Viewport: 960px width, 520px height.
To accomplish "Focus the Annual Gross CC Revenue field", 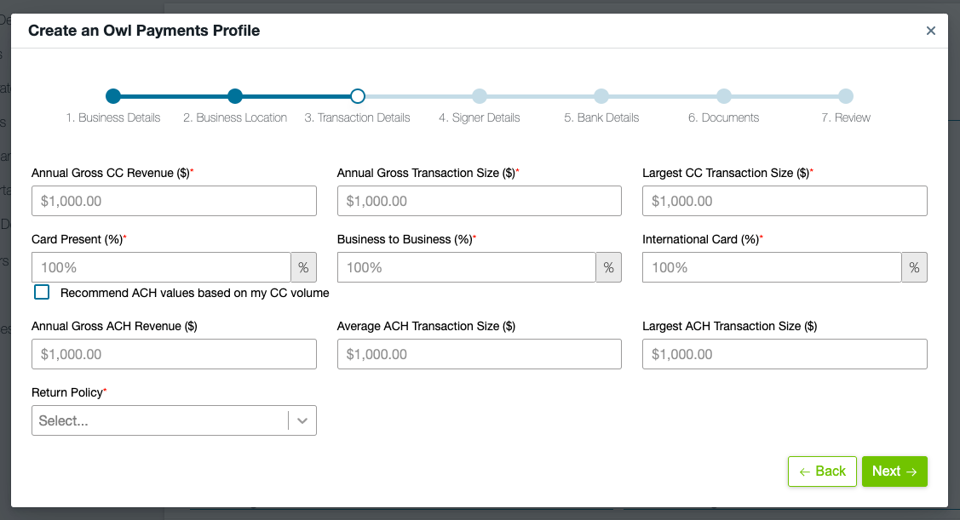I will (174, 201).
